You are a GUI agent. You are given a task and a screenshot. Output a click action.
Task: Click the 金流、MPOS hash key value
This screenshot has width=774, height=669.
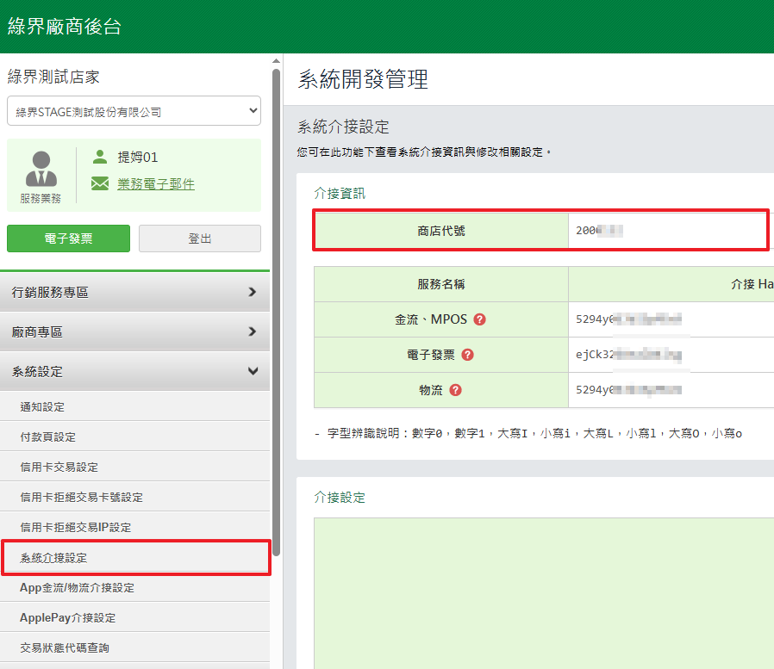[x=628, y=319]
